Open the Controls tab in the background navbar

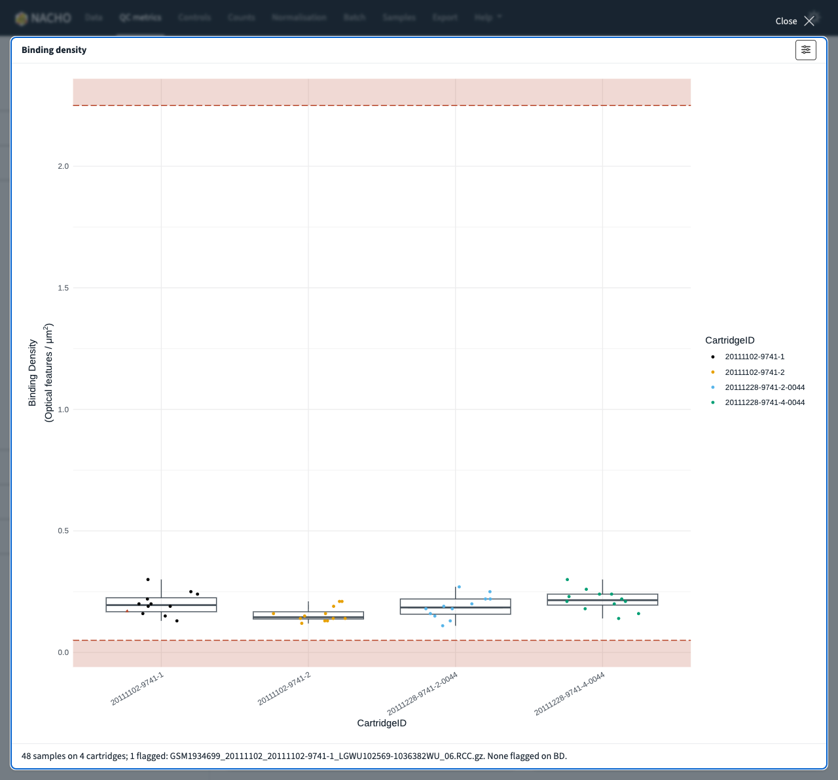coord(194,17)
